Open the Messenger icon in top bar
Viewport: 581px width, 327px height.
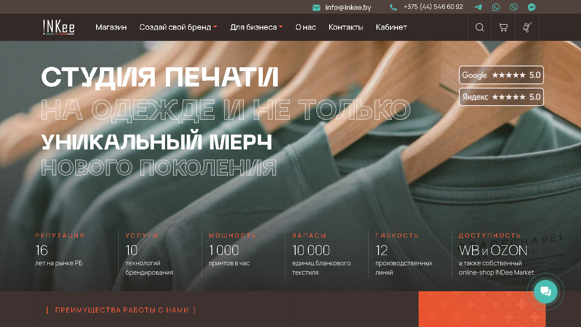click(532, 7)
